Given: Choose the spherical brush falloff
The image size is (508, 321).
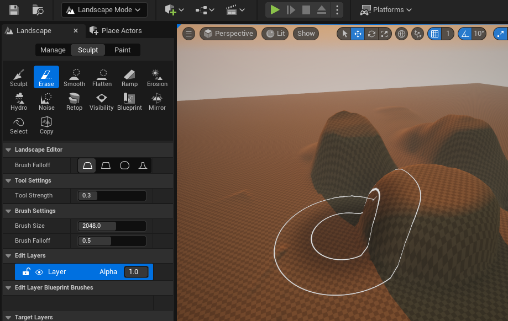Looking at the screenshot, I should (x=124, y=165).
